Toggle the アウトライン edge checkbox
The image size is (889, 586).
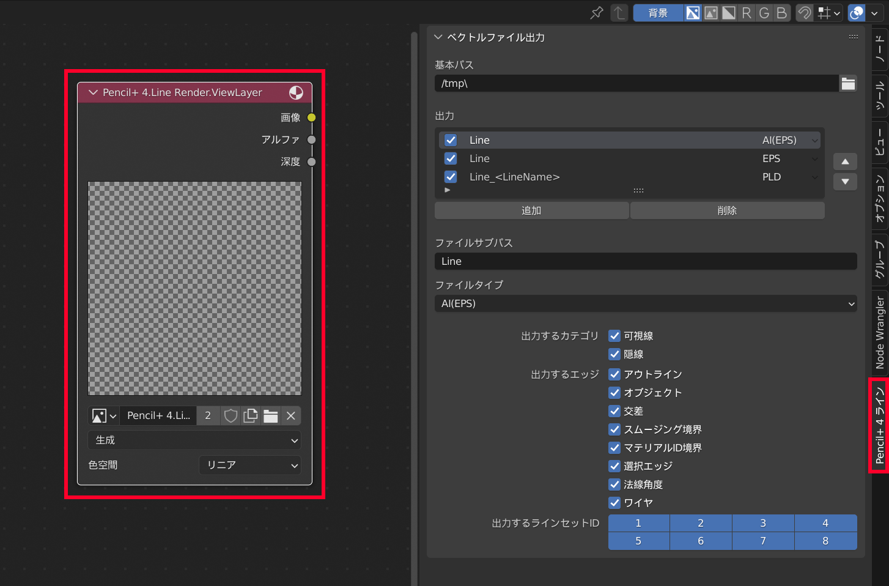(614, 374)
